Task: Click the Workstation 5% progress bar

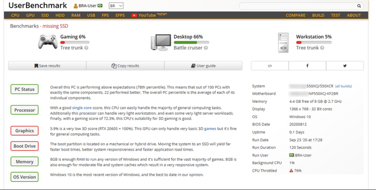Action: pyautogui.click(x=314, y=43)
